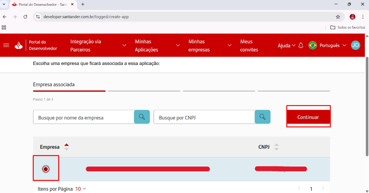Open the notifications bell

click(301, 45)
